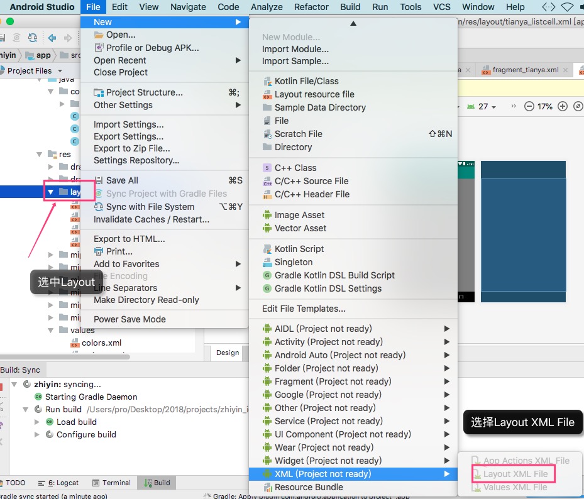Image resolution: width=584 pixels, height=499 pixels.
Task: Click C/C++ Source File icon
Action: [267, 182]
